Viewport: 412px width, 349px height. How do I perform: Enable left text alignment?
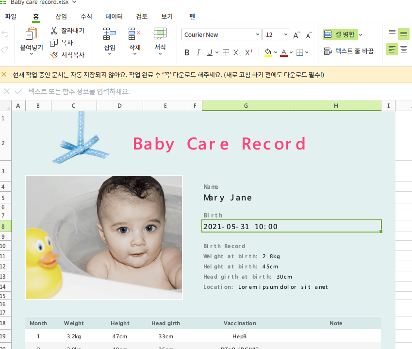pos(392,50)
